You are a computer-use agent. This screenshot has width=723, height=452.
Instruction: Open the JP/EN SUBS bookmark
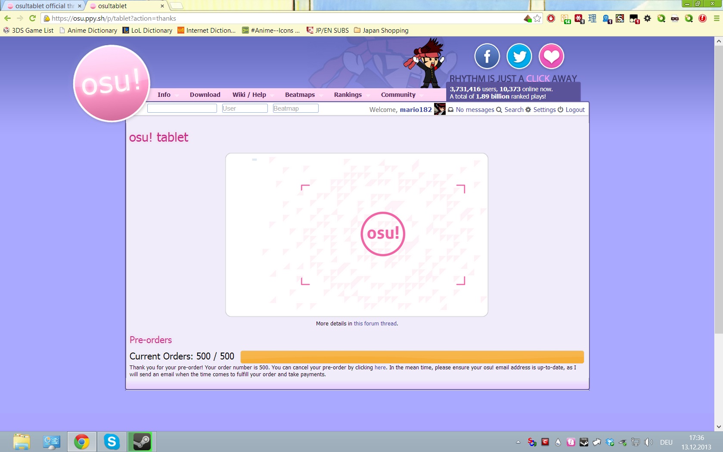[x=328, y=31]
